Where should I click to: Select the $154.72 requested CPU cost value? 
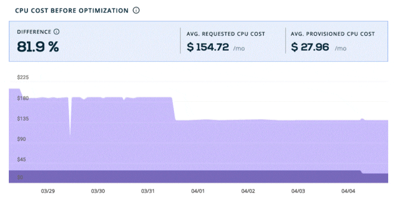(x=208, y=47)
